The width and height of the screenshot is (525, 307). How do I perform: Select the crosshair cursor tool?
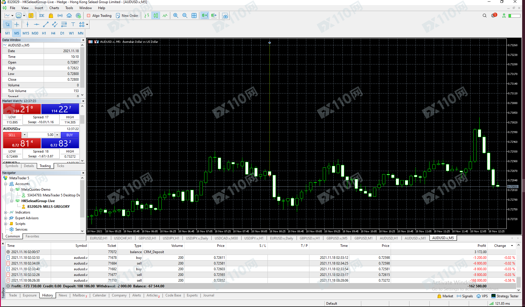[x=17, y=25]
